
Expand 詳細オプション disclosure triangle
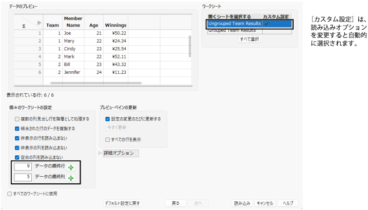tap(100, 153)
